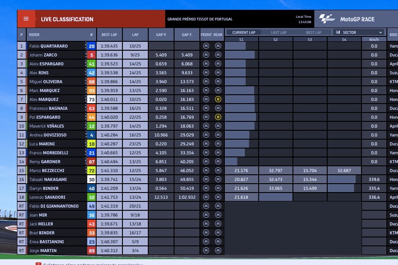The height and width of the screenshot is (265, 398).
Task: Click Jorge Martin's front tyre icon
Action: [x=206, y=250]
